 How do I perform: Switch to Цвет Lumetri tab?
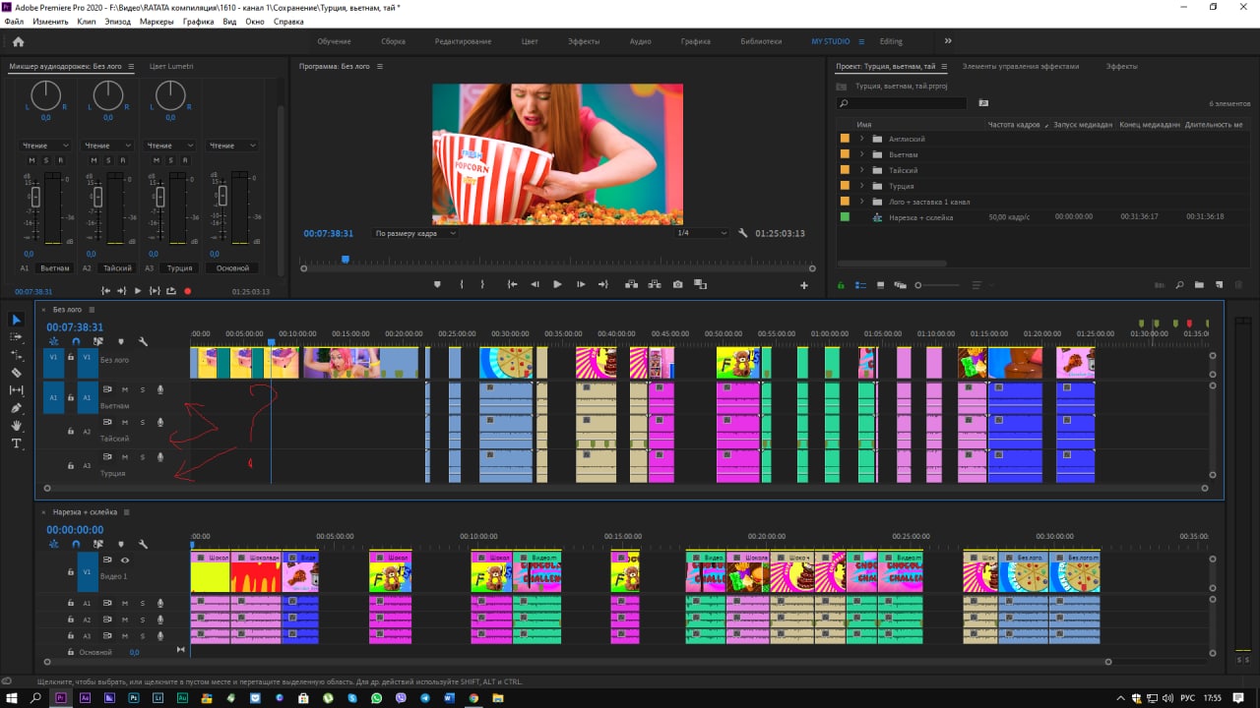click(x=171, y=66)
